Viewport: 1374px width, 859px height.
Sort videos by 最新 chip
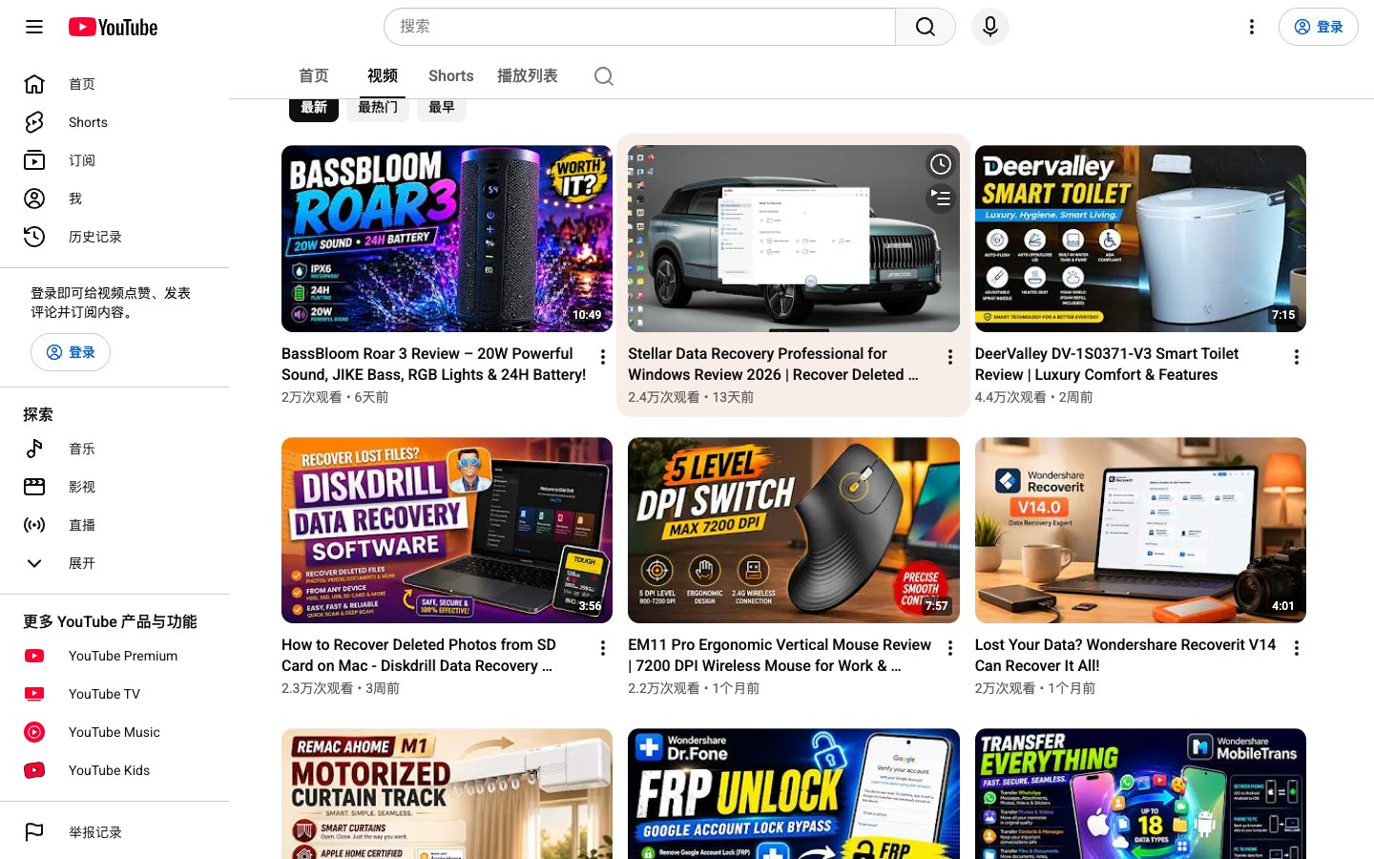[314, 108]
